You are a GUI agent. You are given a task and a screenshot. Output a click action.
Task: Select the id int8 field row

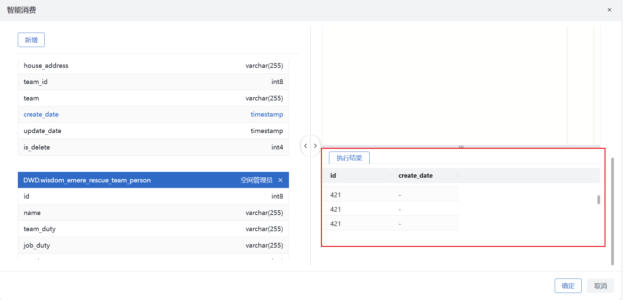click(x=153, y=196)
